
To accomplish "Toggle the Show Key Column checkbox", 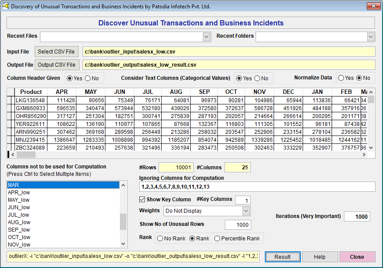I will click(142, 200).
